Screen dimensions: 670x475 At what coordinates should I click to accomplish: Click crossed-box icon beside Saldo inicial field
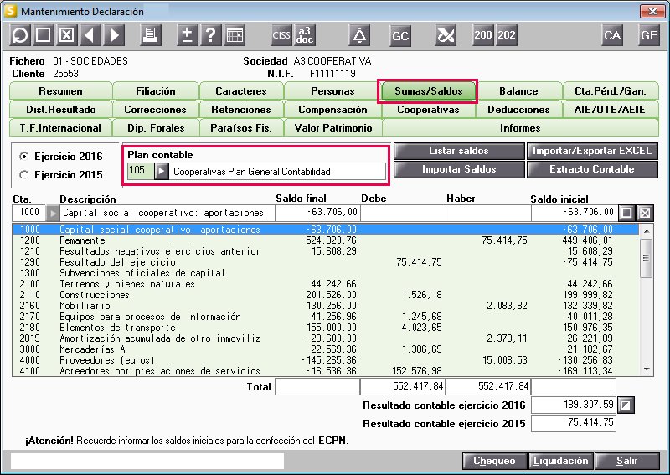pyautogui.click(x=645, y=213)
